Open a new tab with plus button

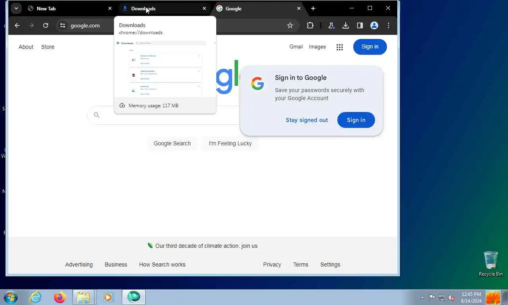click(x=313, y=8)
